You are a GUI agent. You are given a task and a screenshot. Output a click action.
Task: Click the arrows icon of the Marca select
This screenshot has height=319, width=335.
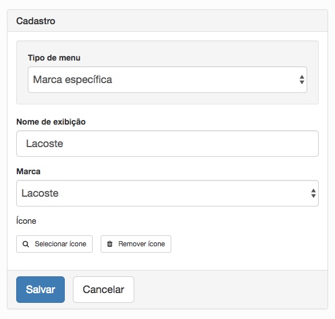(313, 193)
